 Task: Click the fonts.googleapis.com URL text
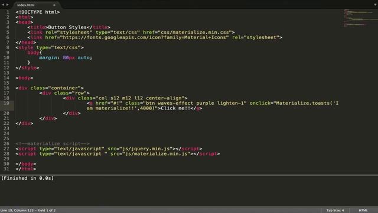click(144, 37)
